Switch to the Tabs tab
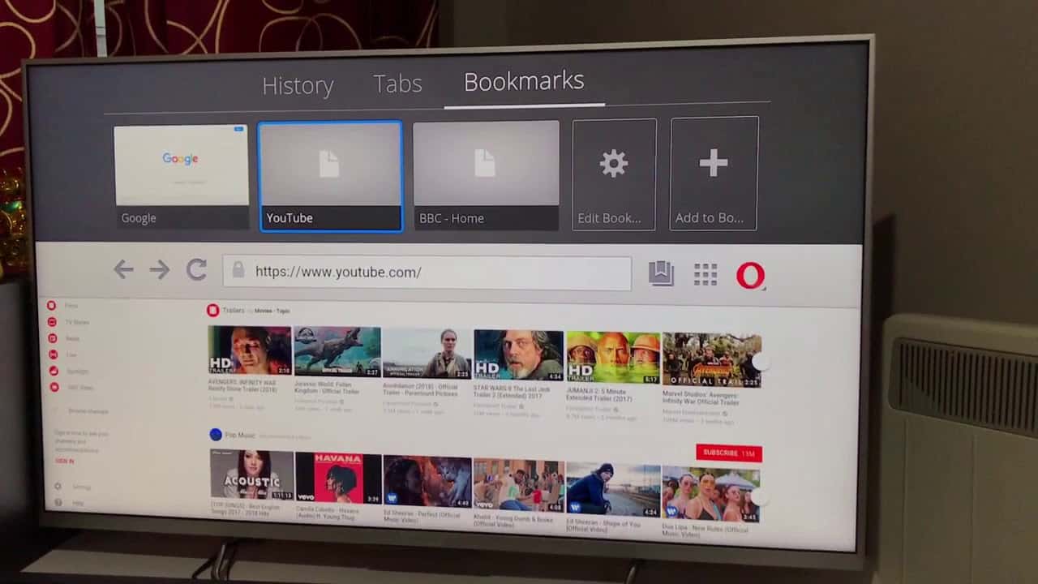This screenshot has width=1038, height=584. click(x=397, y=84)
